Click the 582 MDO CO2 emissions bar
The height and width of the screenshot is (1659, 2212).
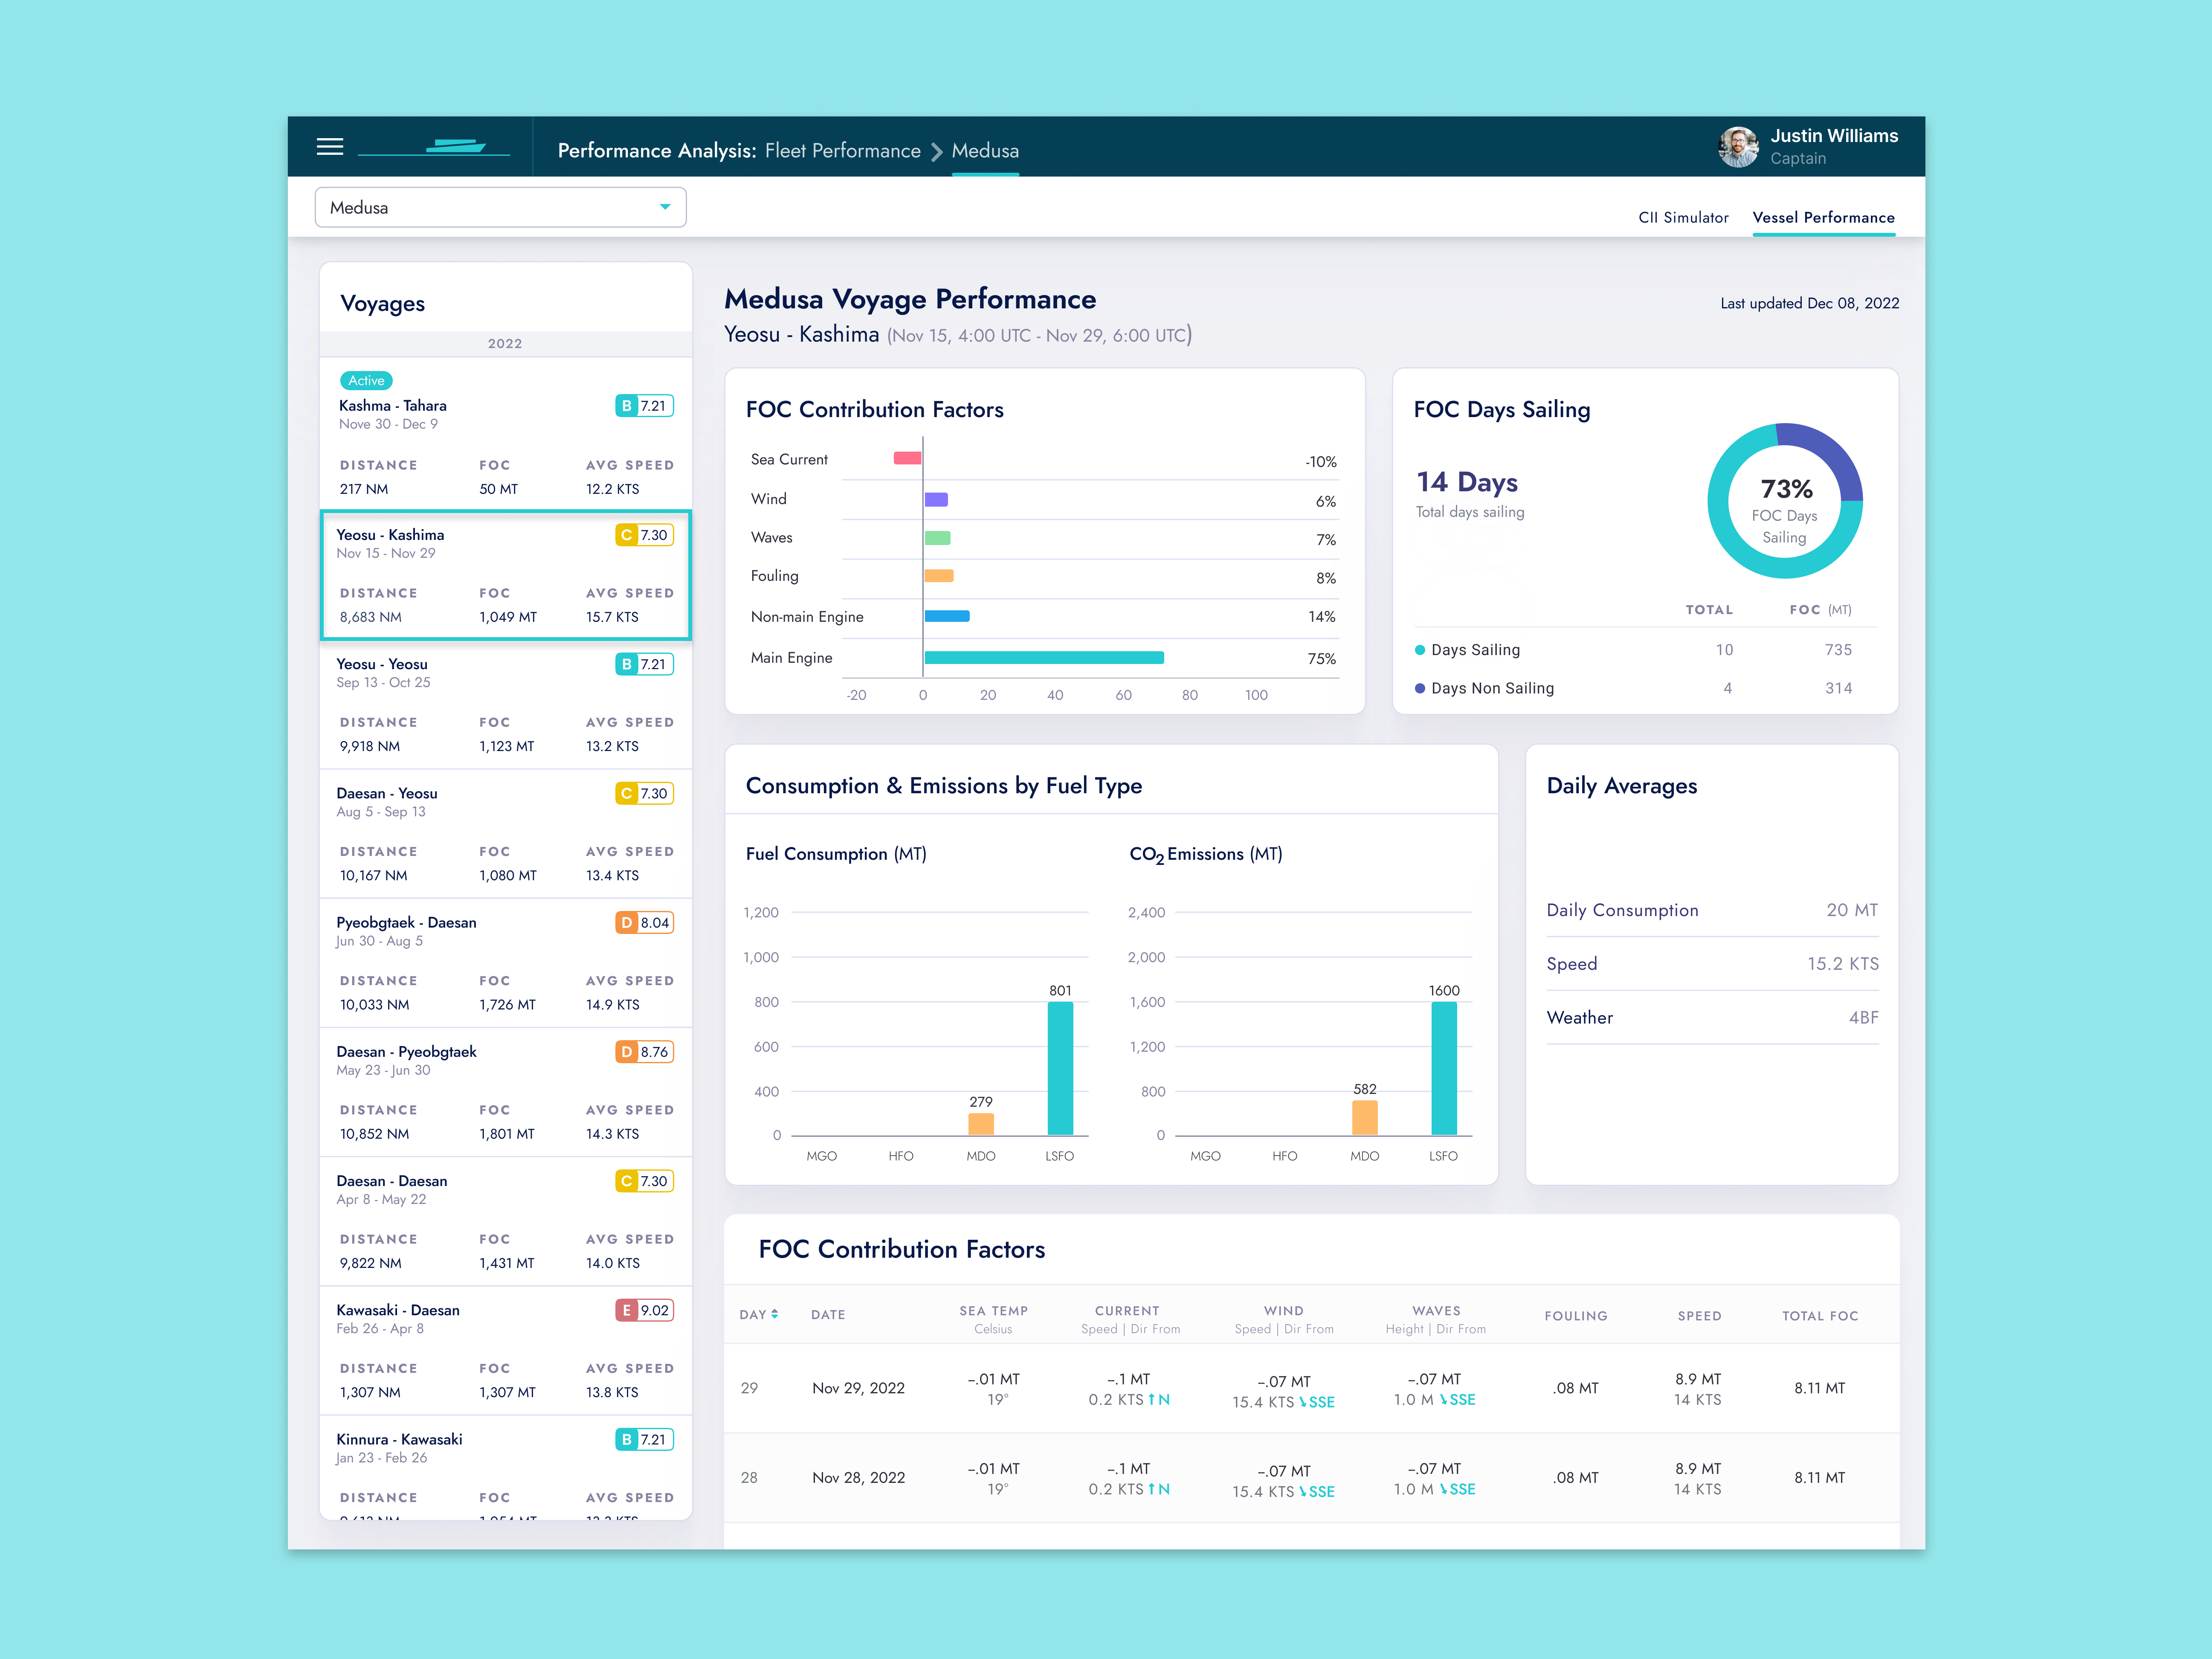coord(1365,1118)
